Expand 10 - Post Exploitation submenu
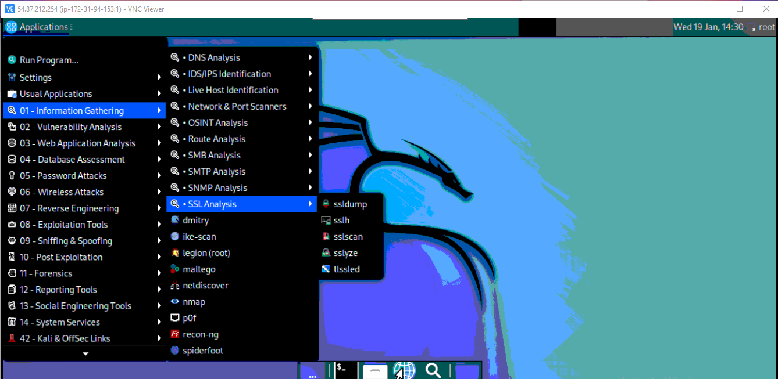This screenshot has width=778, height=379. tap(85, 257)
